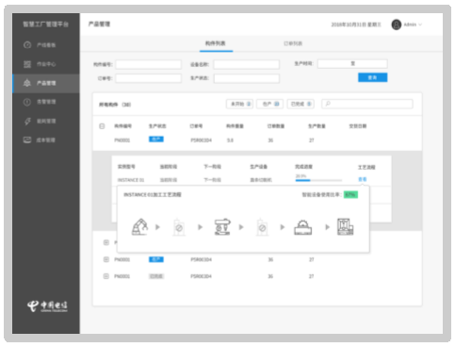Click the INSTANCE 01 completion progress bar
Image resolution: width=455 pixels, height=347 pixels.
[318, 180]
